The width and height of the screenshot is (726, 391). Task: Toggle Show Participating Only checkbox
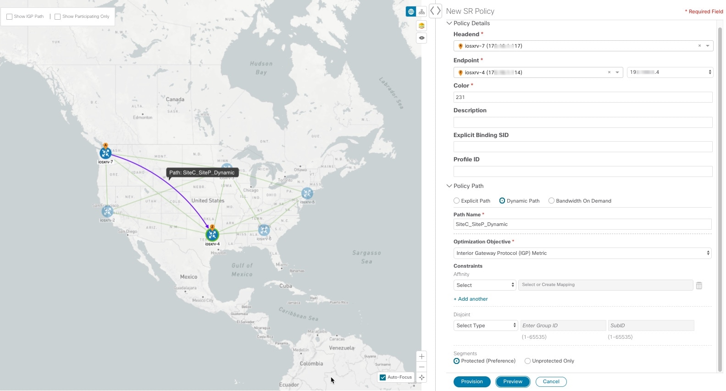coord(58,17)
